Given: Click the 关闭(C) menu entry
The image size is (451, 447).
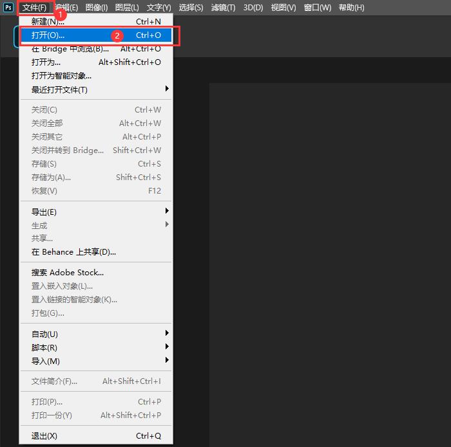Looking at the screenshot, I should [x=96, y=110].
